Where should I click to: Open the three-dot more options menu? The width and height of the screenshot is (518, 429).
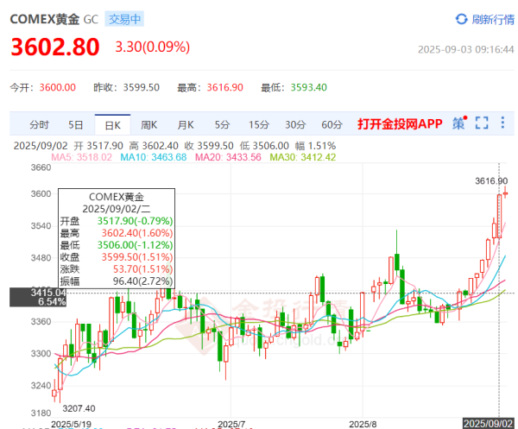pos(502,123)
